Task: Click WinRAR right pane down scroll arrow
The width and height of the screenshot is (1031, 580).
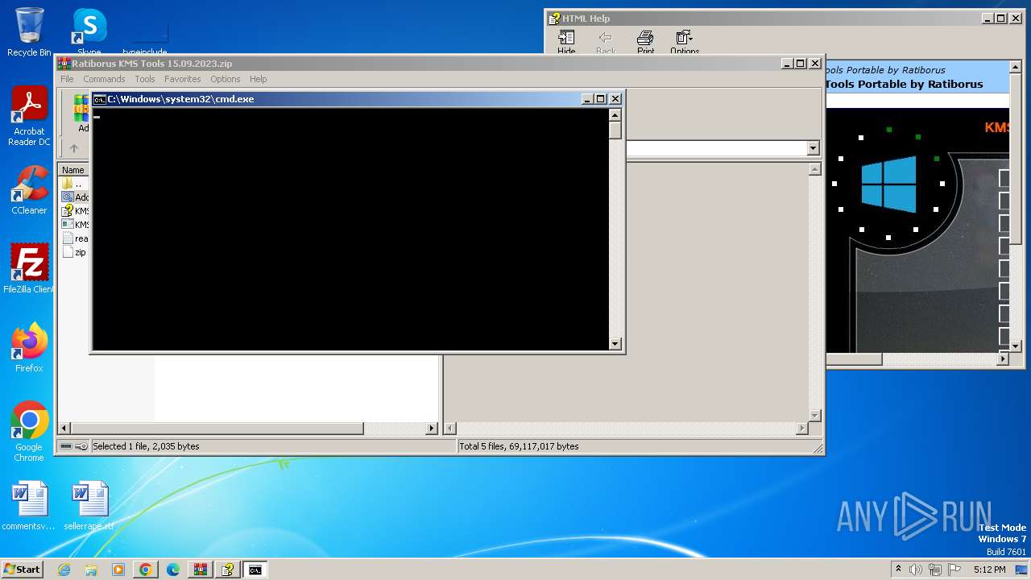Action: coord(814,416)
